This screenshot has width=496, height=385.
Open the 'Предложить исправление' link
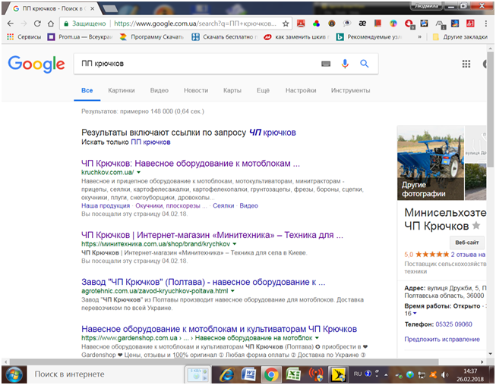(x=442, y=340)
